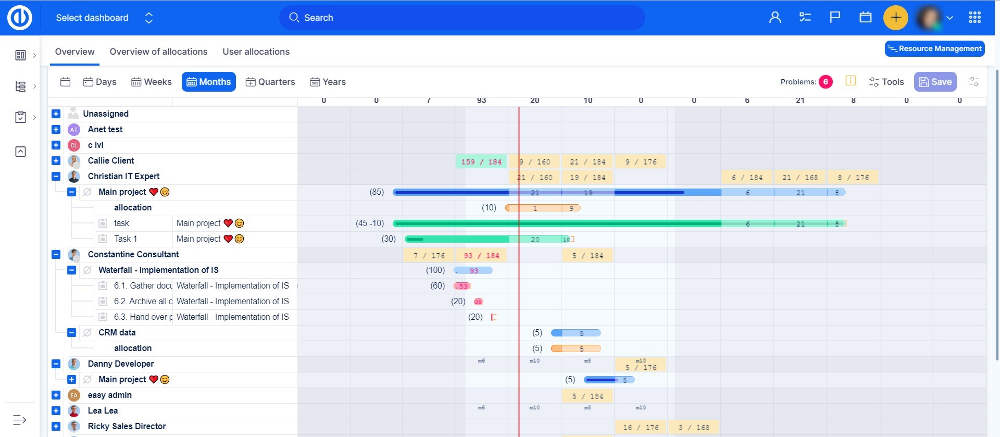Open the display settings sliders icon
This screenshot has height=437, width=1000.
[x=974, y=82]
